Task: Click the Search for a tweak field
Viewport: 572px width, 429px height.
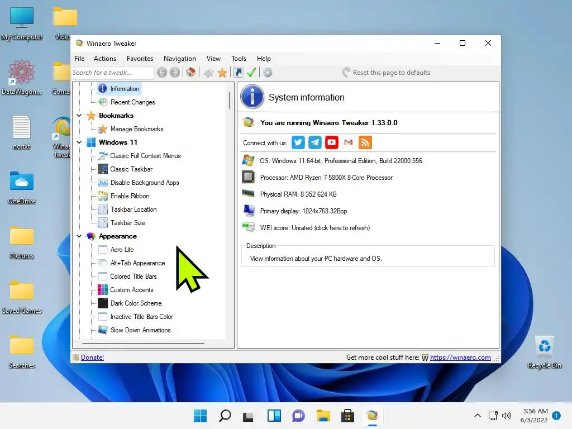Action: point(112,73)
